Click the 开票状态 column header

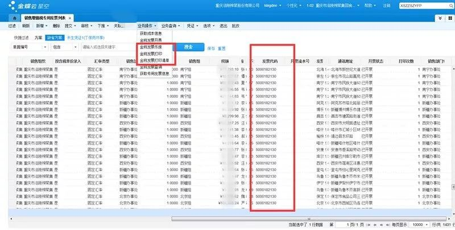pyautogui.click(x=375, y=61)
